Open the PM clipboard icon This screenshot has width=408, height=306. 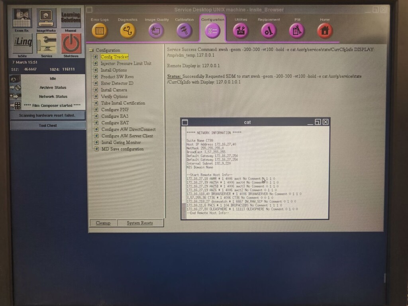297,31
